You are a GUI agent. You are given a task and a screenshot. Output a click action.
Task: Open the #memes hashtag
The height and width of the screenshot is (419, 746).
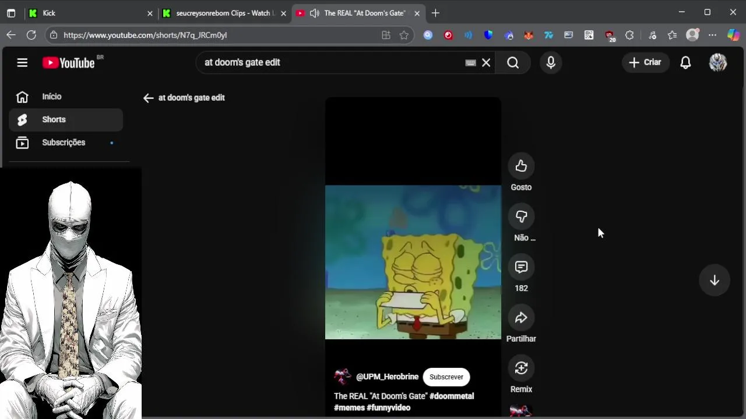click(349, 408)
